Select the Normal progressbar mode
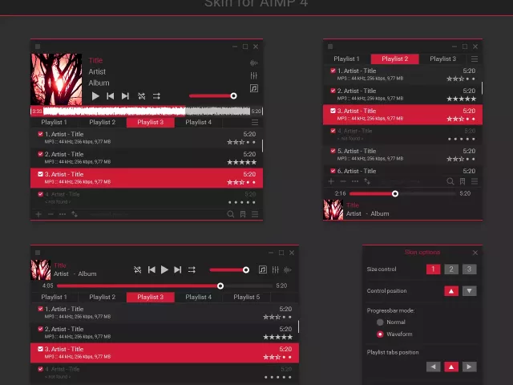Image resolution: width=513 pixels, height=385 pixels. tap(380, 322)
